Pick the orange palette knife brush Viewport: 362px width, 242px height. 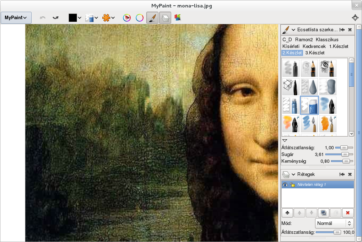click(x=328, y=124)
